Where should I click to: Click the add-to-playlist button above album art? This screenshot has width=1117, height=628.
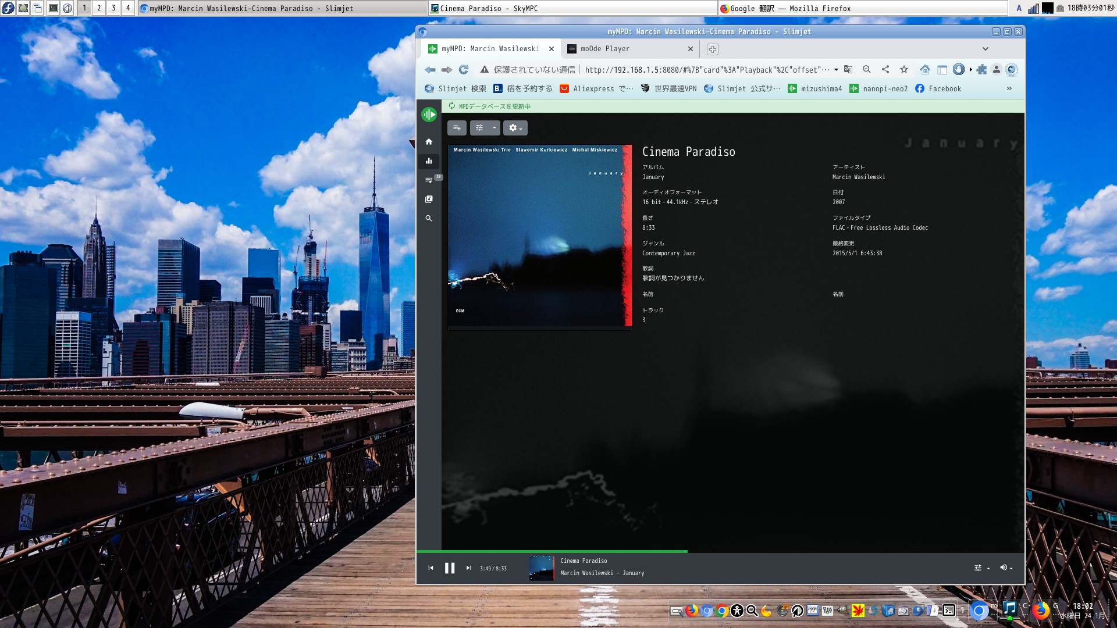click(457, 128)
